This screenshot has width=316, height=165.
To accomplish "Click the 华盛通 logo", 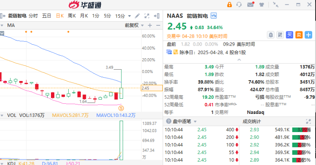I will (85, 5).
